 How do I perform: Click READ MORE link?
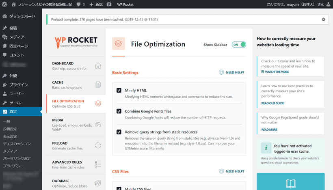[269, 130]
